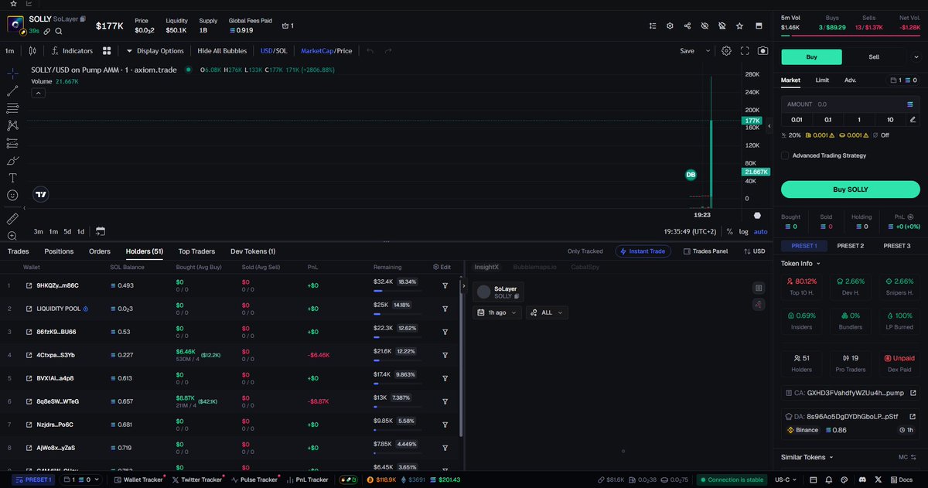The height and width of the screenshot is (488, 928).
Task: Open Wallet Tracker in footer
Action: 138,479
